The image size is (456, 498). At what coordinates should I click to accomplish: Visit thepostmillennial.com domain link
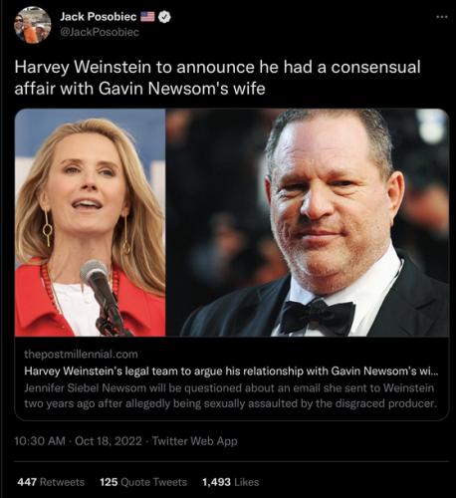tap(81, 355)
